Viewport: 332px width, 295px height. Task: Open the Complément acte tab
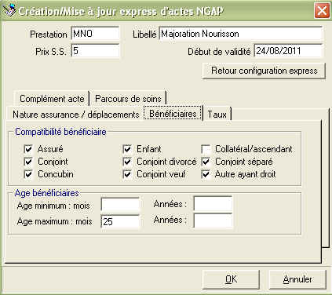click(x=52, y=99)
